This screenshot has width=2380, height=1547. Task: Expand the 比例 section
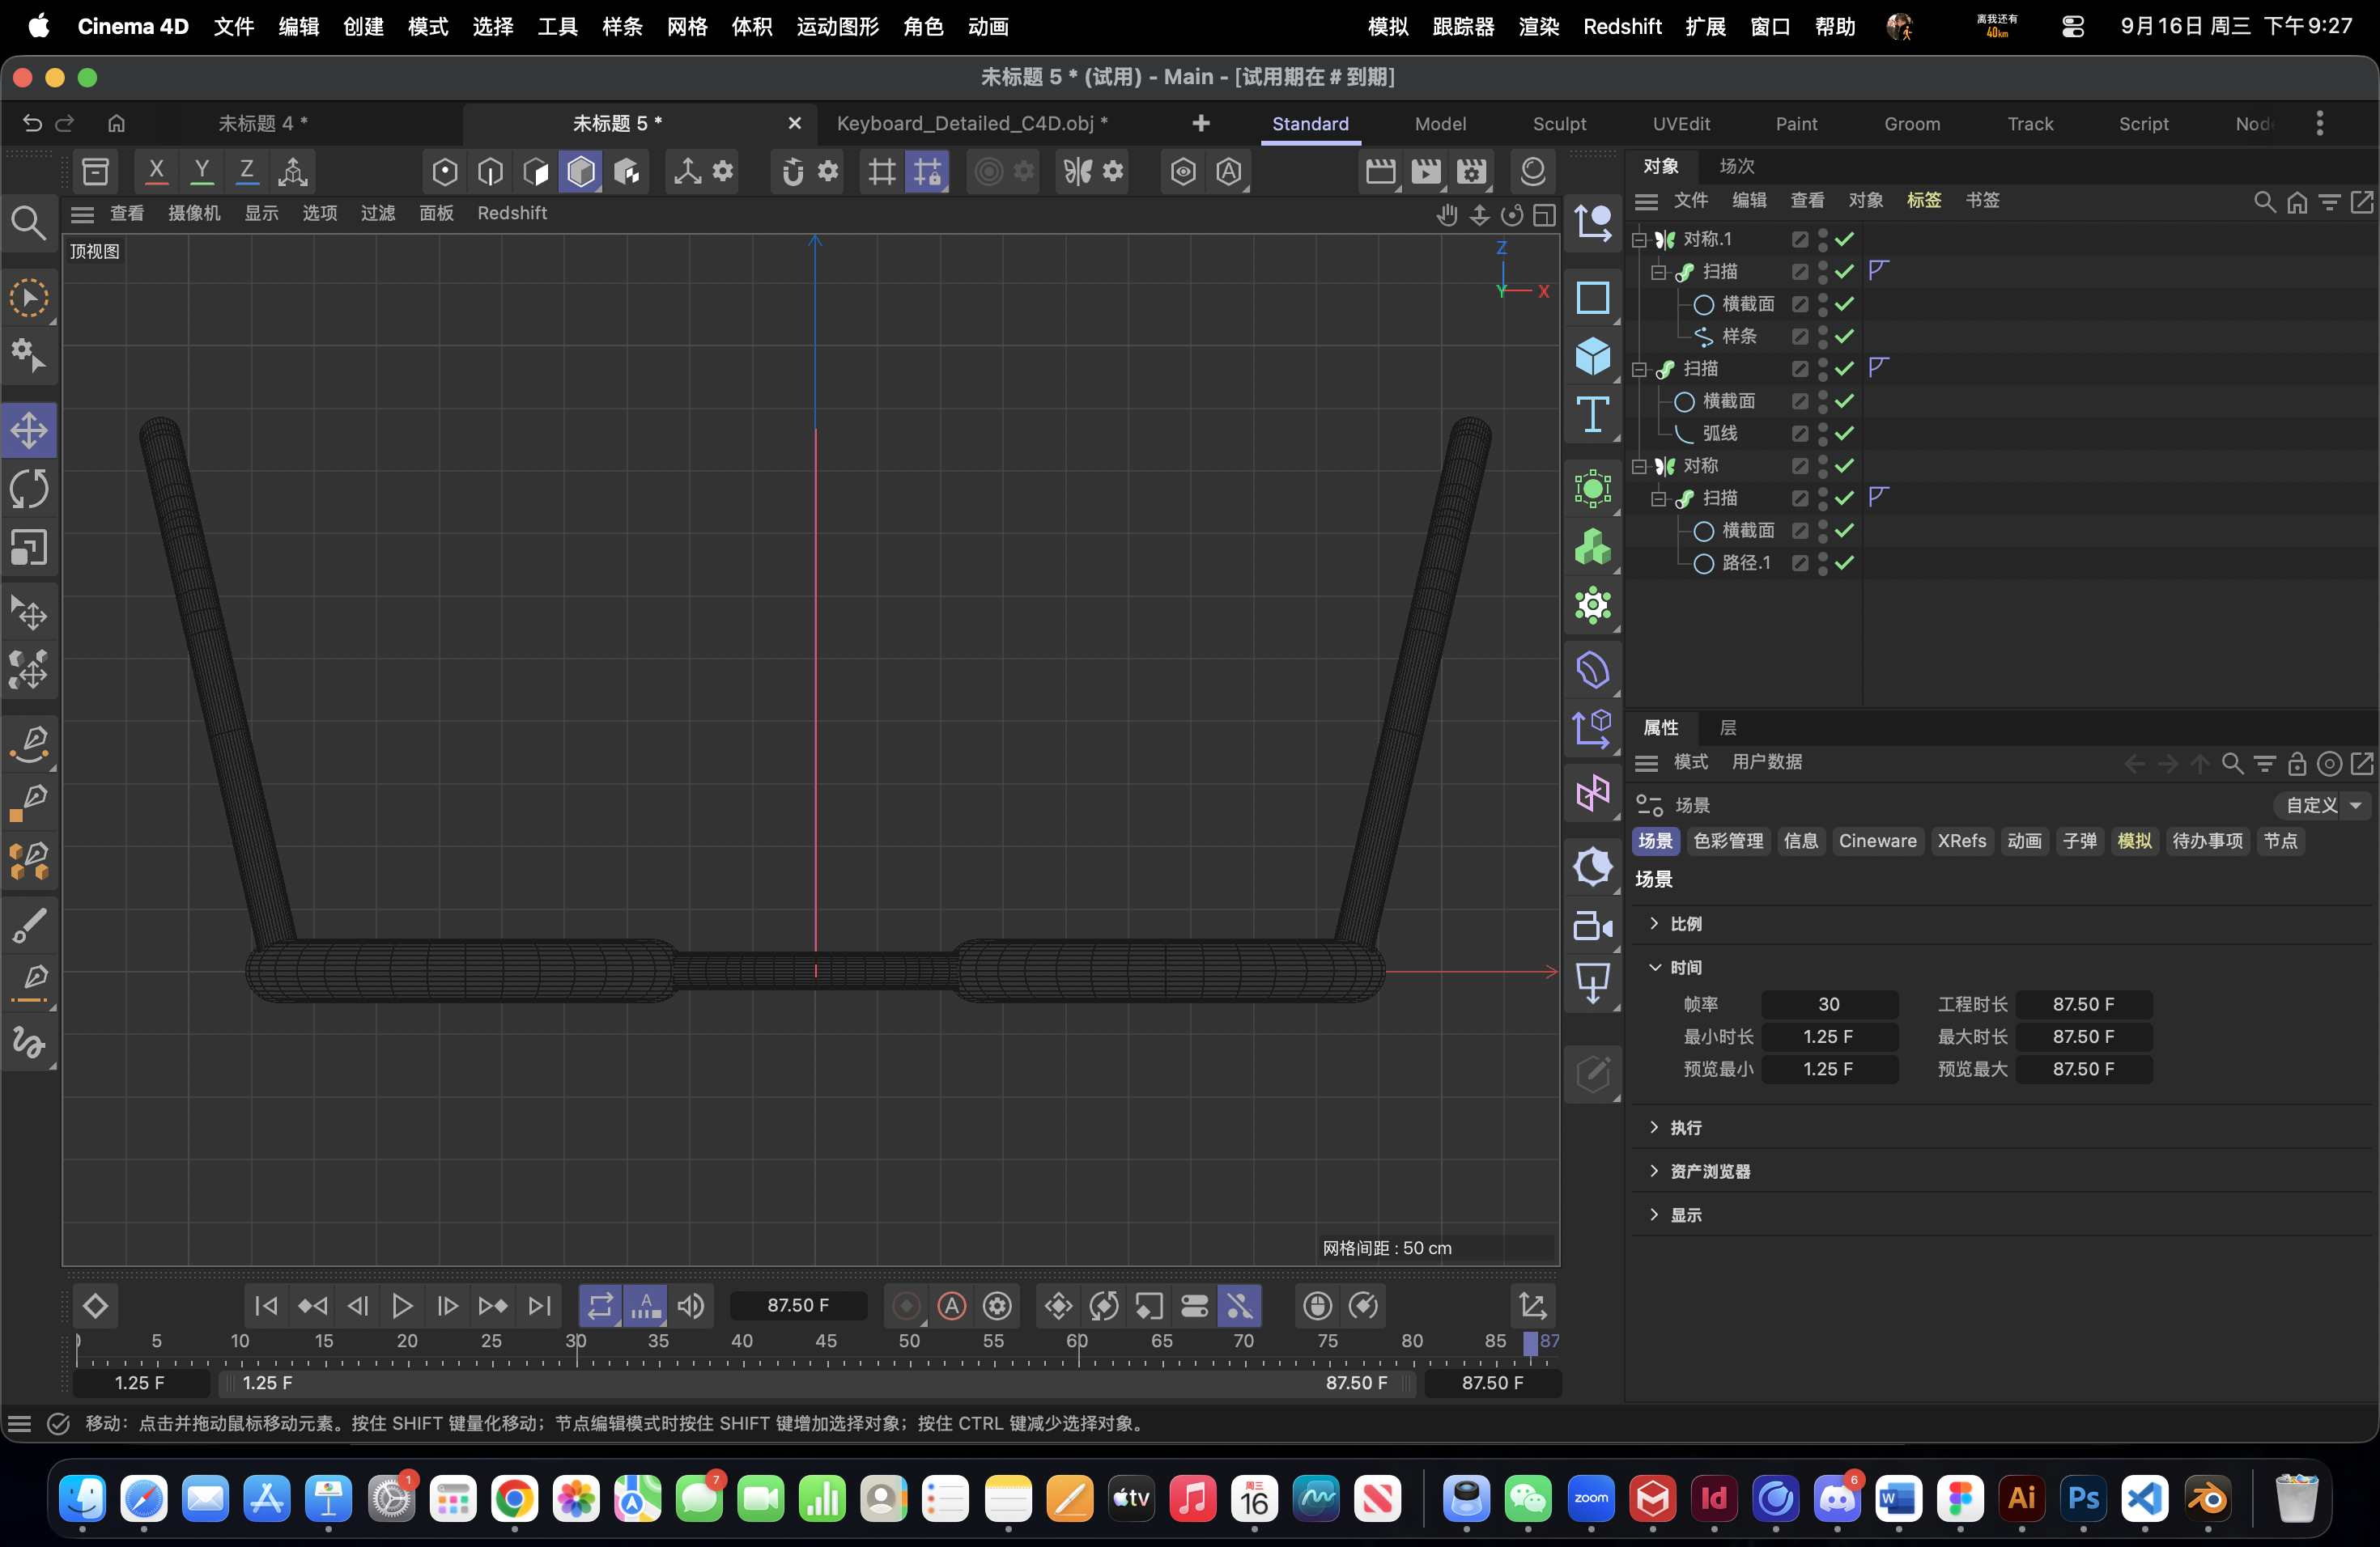coord(1654,923)
